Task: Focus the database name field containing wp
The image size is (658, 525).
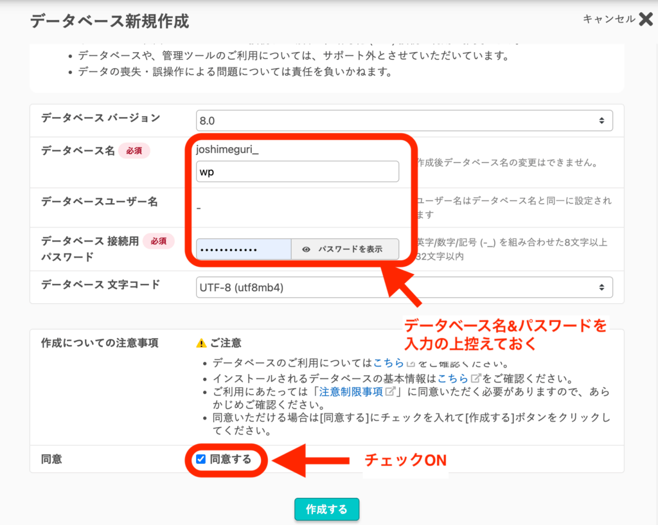Action: (297, 172)
